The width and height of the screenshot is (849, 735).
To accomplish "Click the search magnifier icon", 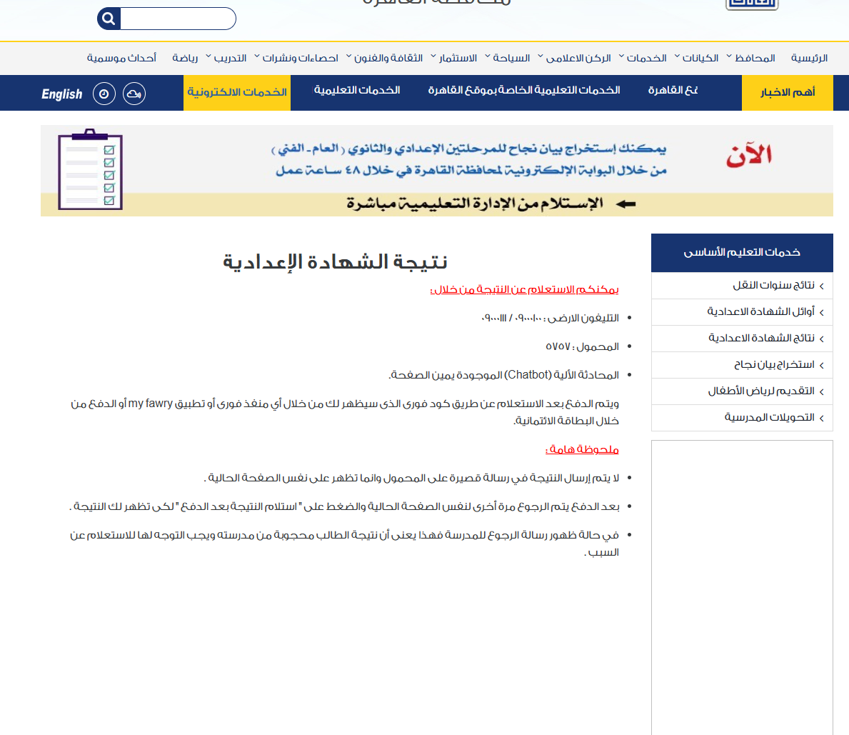I will tap(109, 19).
